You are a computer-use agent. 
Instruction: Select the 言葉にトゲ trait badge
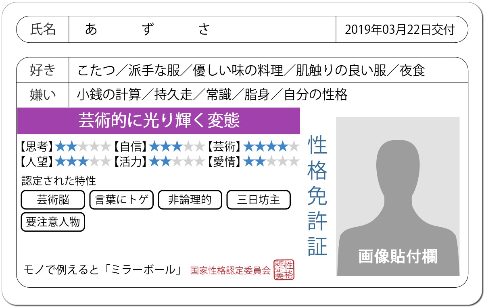point(121,200)
